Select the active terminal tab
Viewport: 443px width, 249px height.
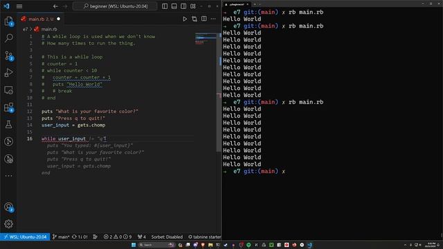(237, 4)
